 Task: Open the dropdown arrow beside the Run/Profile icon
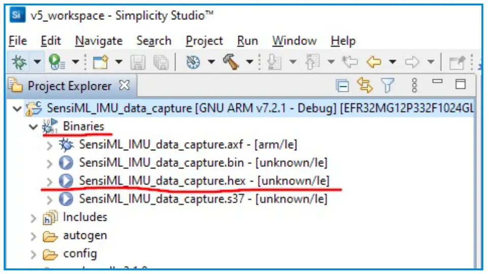coord(75,61)
